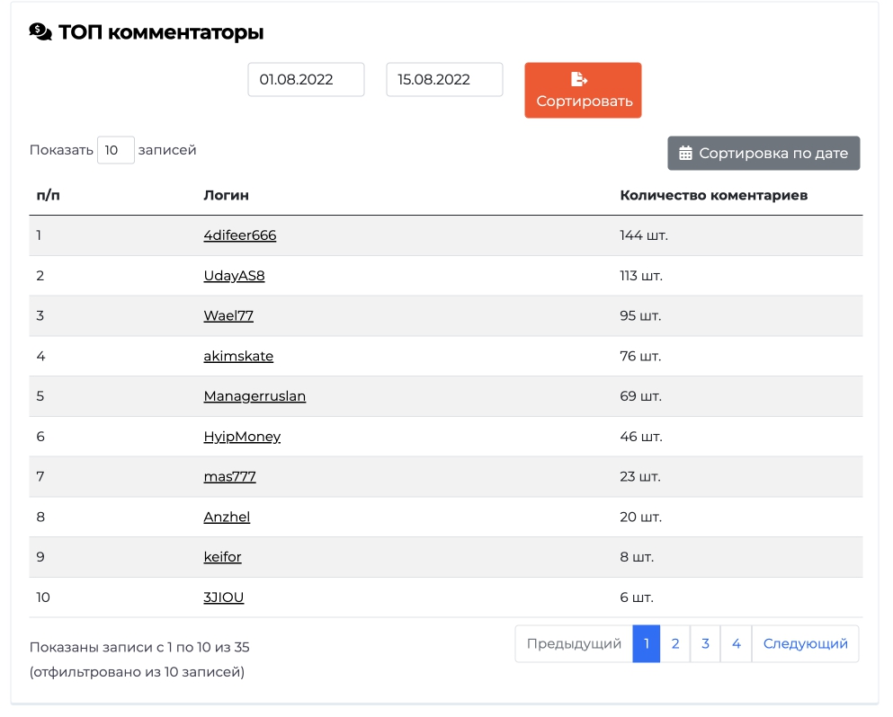This screenshot has width=893, height=717.
Task: Open the akimskate profile link
Action: click(238, 356)
